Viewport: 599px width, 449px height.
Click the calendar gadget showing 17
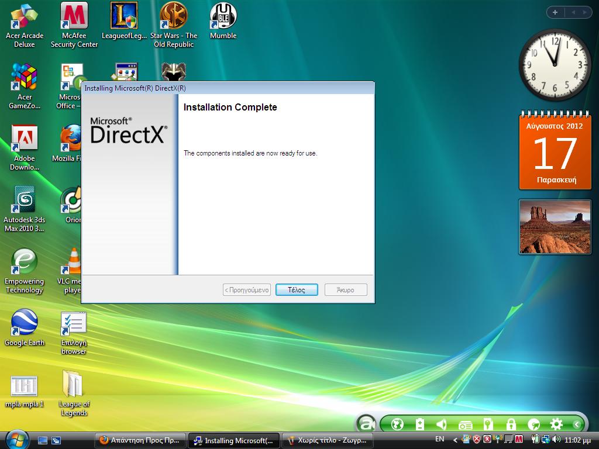pyautogui.click(x=555, y=150)
